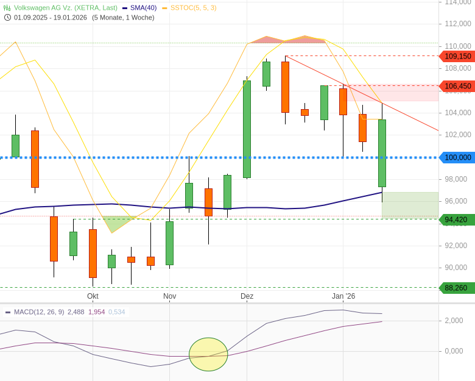The image size is (475, 381).
Task: Click the candlestick chart icon beside Volkswagen
Action: (7, 8)
